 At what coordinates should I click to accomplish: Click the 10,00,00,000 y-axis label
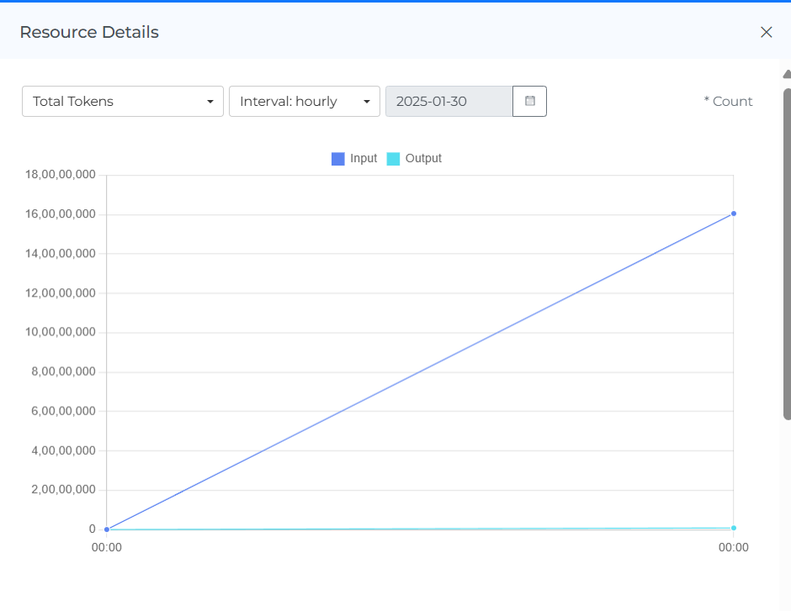tap(61, 332)
